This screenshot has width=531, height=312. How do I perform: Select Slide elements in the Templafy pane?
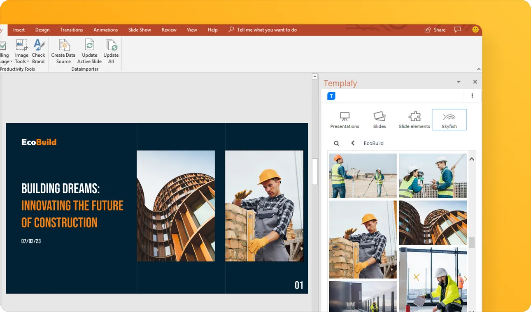[415, 120]
